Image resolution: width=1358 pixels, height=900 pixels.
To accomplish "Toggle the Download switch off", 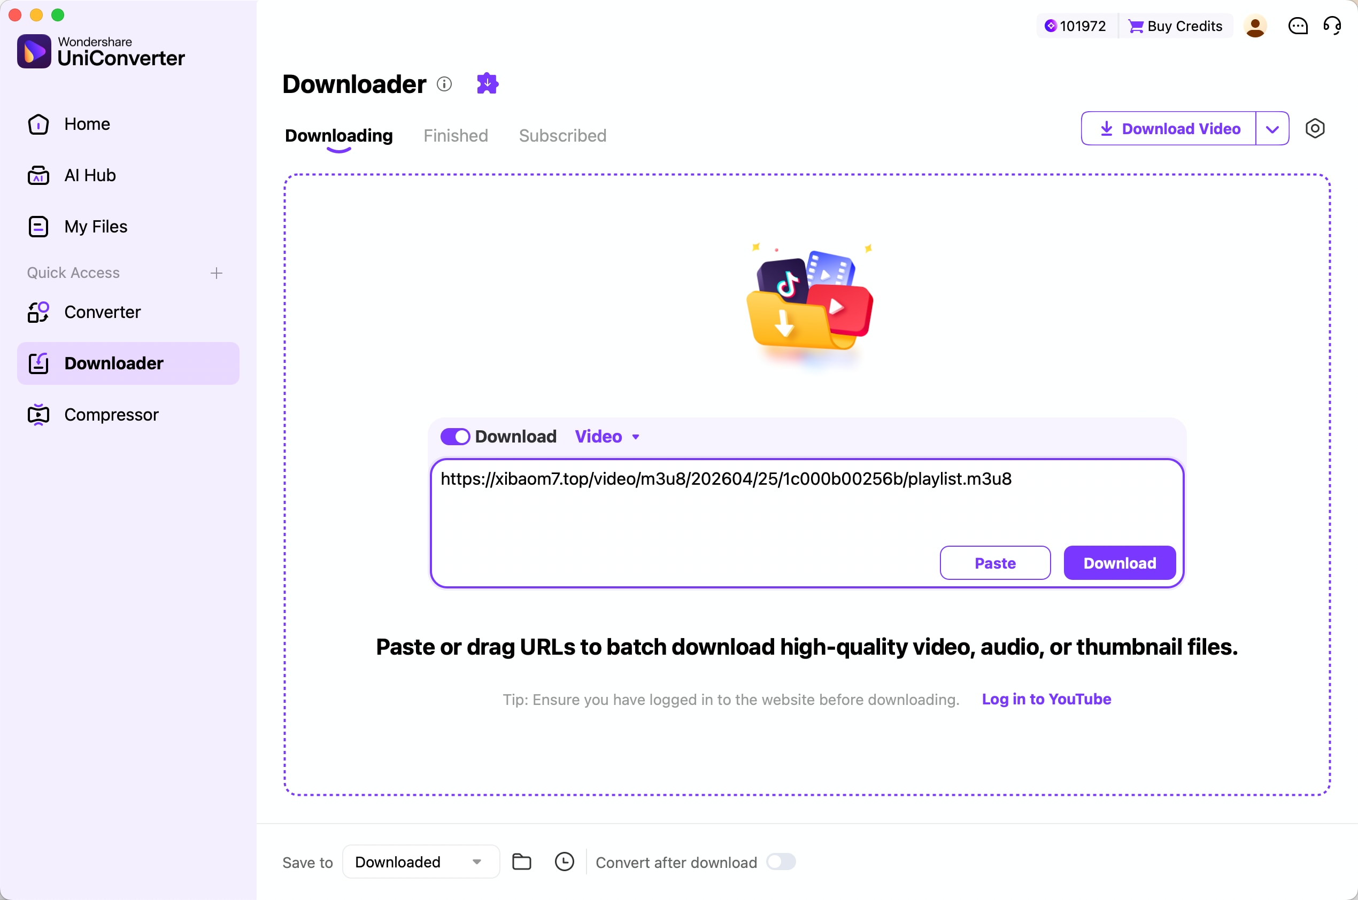I will (456, 437).
